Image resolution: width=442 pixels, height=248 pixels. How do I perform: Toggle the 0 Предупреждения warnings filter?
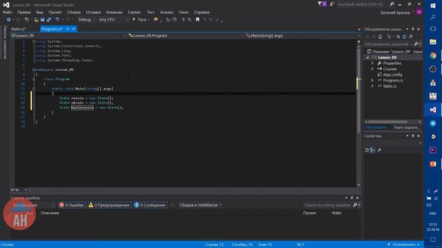[x=109, y=205]
